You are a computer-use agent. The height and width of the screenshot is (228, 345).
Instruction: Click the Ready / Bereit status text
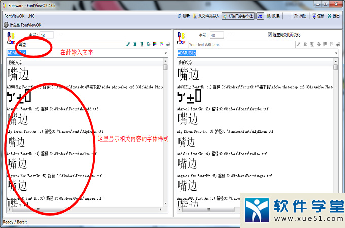click(15, 222)
